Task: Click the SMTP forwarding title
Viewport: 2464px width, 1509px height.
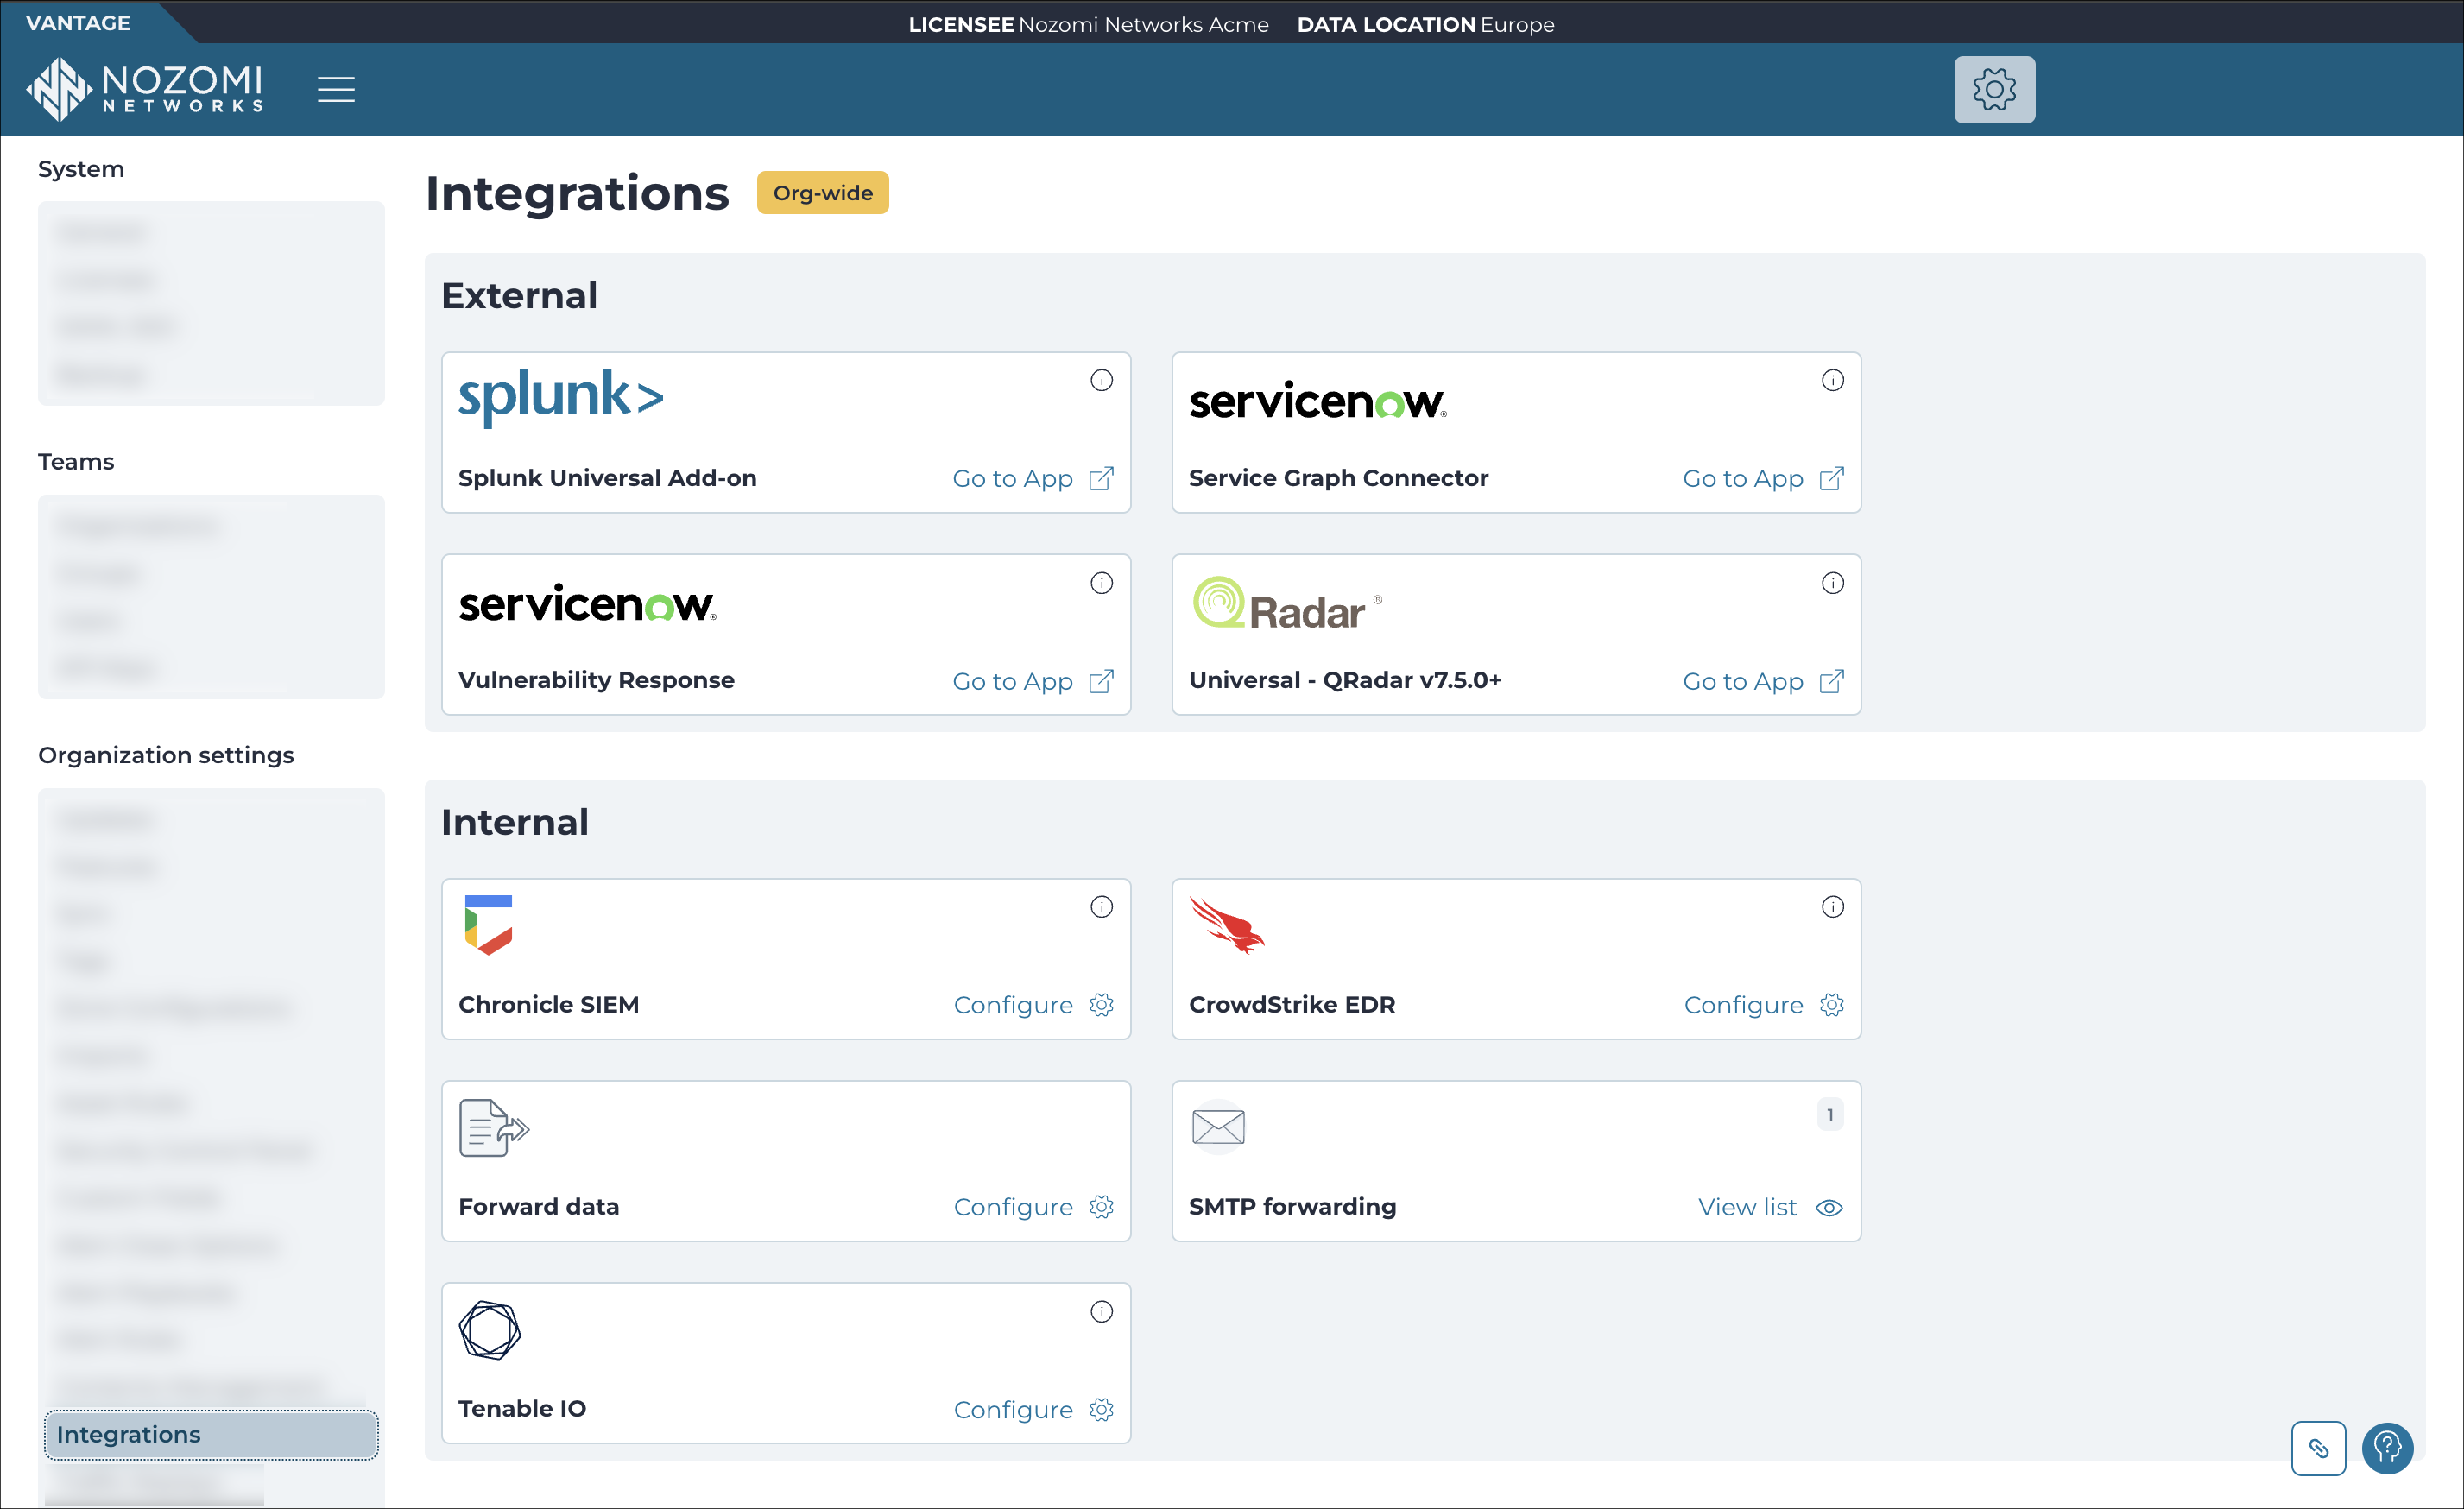Action: pyautogui.click(x=1292, y=1206)
